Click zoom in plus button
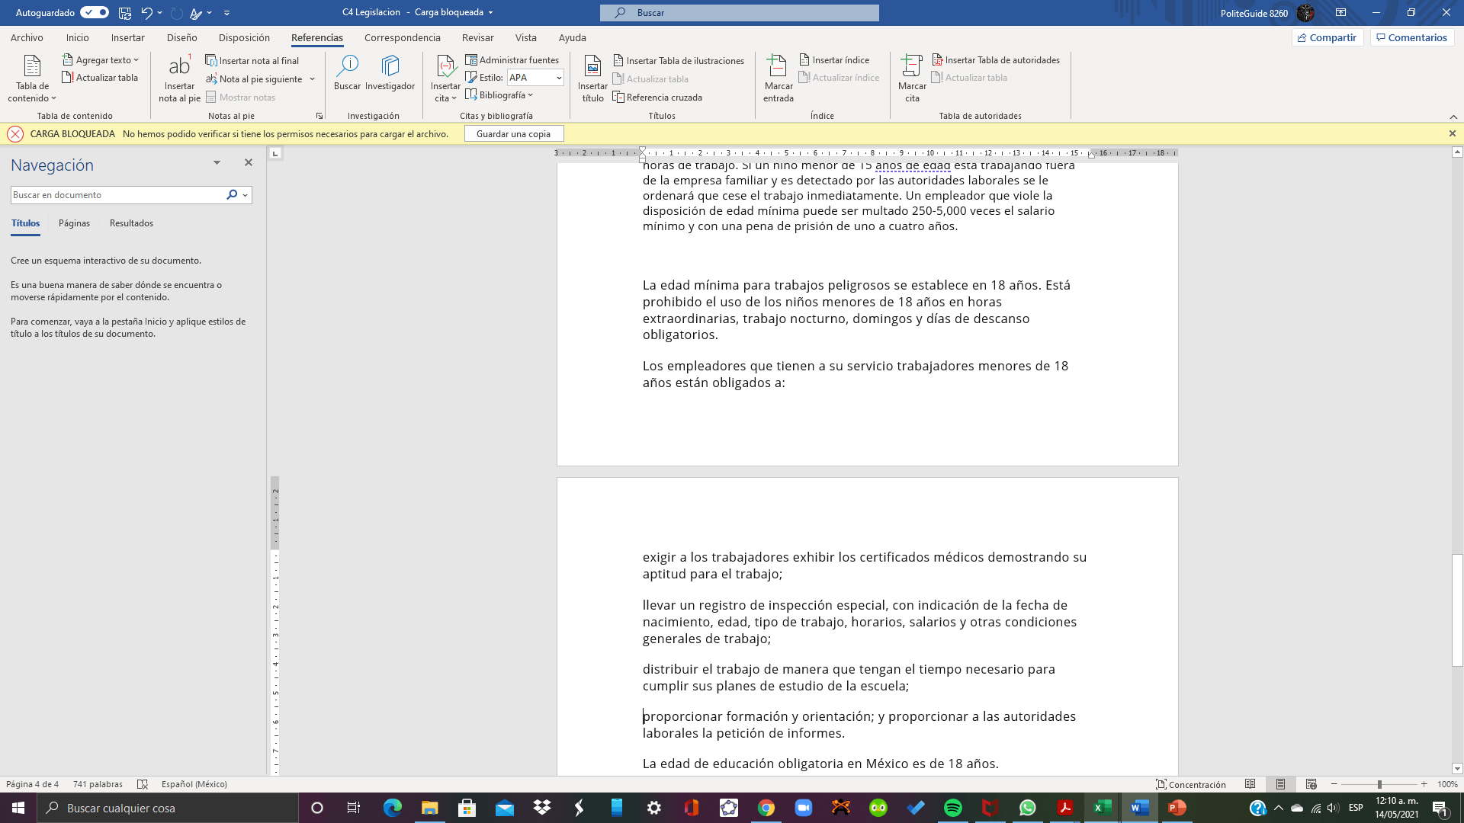The height and width of the screenshot is (823, 1464). [x=1424, y=784]
